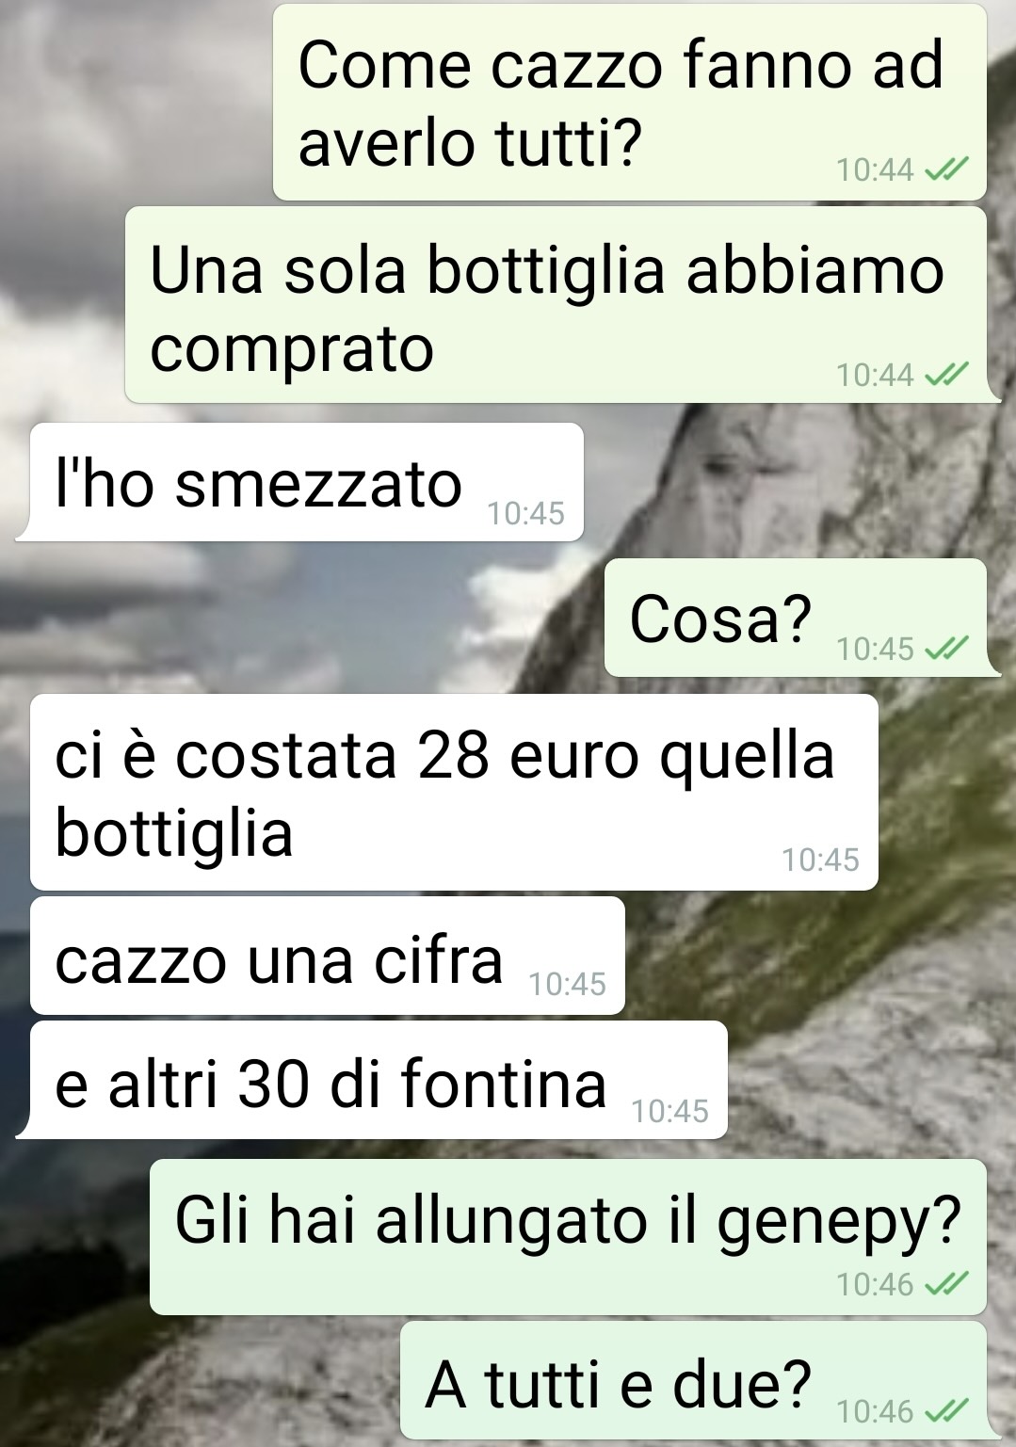Screen dimensions: 1016x1447
Task: Tap the 10:45 timestamp on 'cazzo una cifra'
Action: tap(568, 984)
